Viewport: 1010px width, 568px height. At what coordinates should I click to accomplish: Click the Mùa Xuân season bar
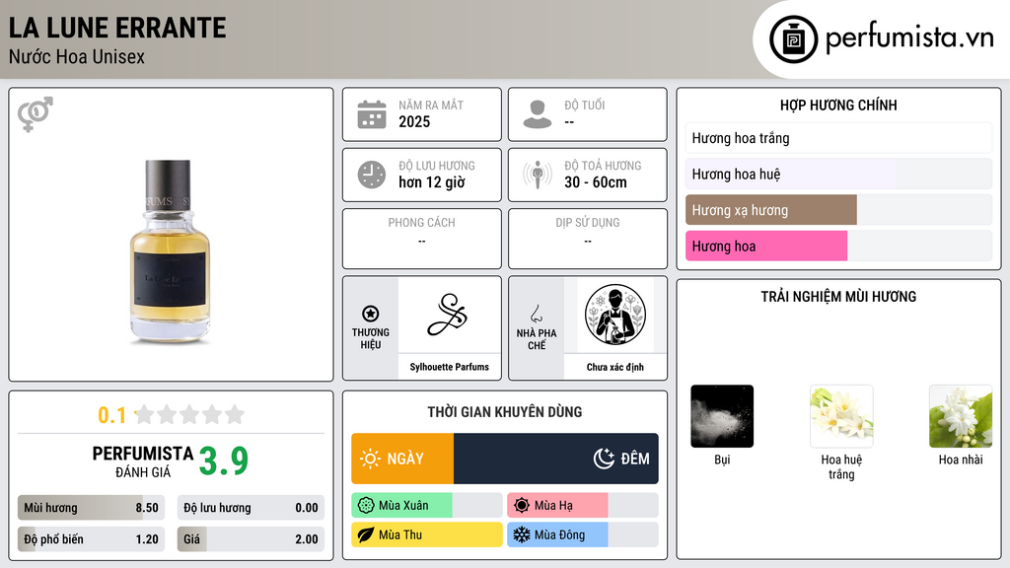tap(426, 506)
